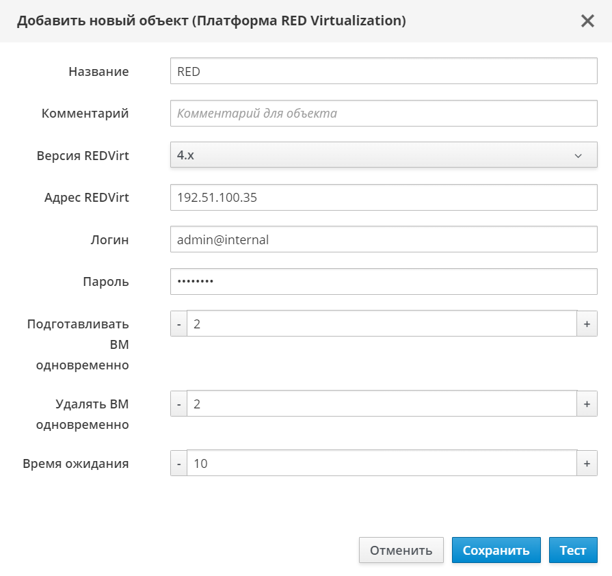Increase Время ожидания timeout value
The image size is (612, 576).
click(586, 463)
